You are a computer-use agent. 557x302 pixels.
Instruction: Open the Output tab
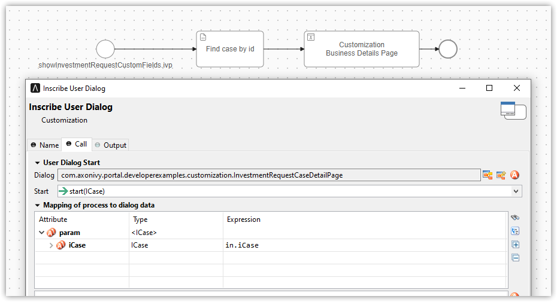pos(110,145)
